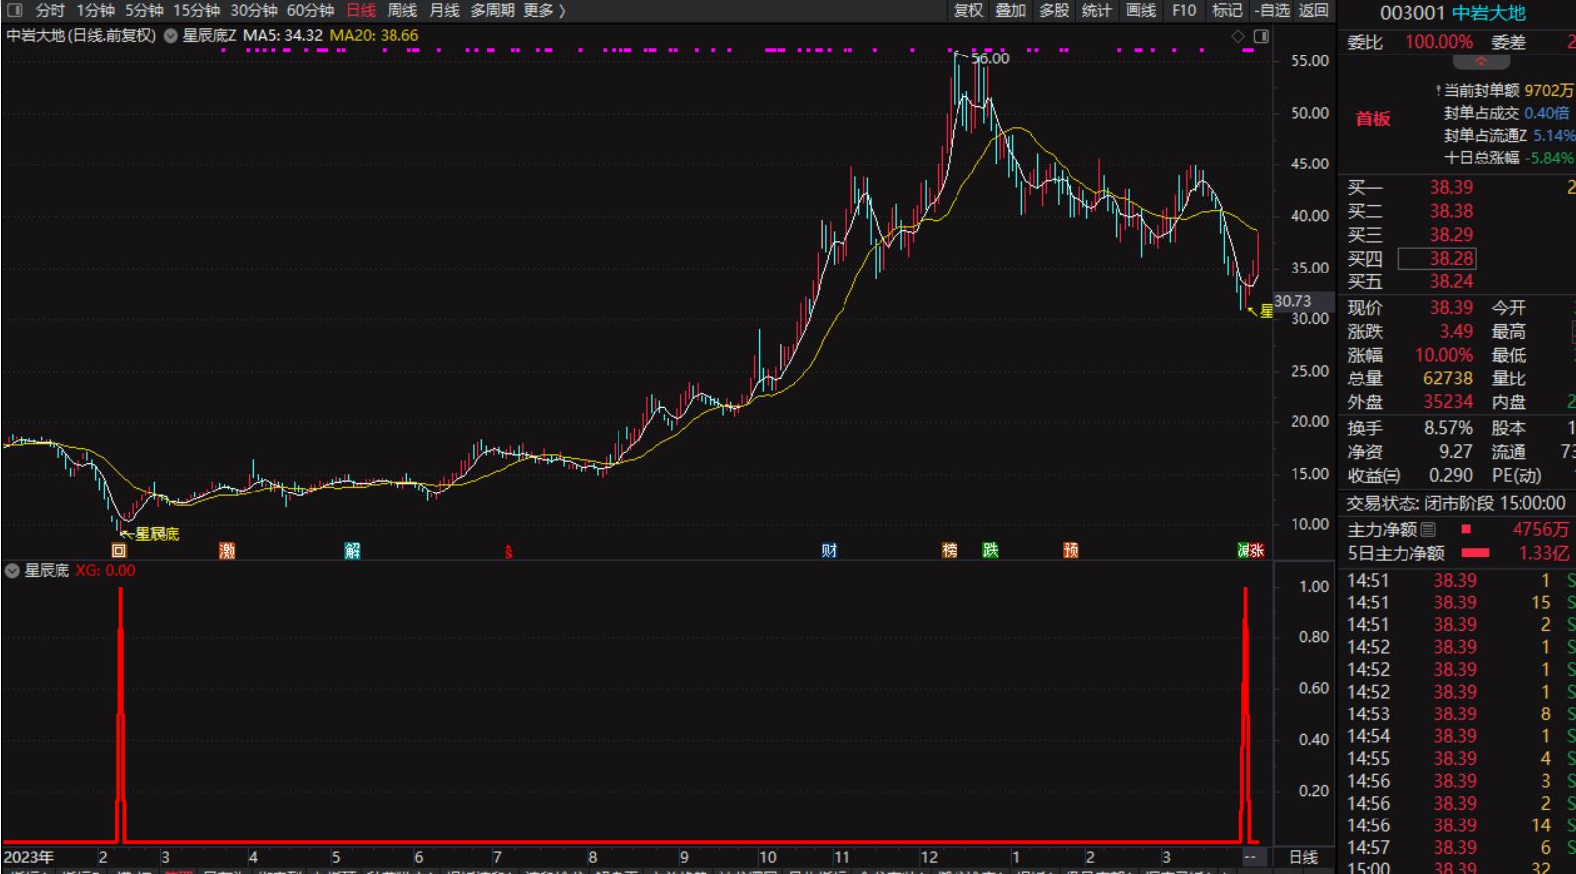This screenshot has width=1576, height=874.
Task: Open the 财 financial report marker
Action: 829,551
